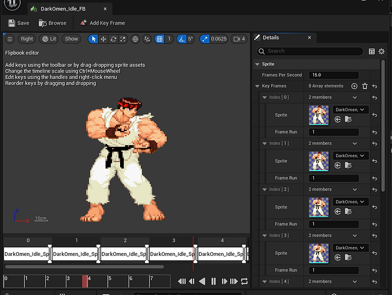Open property matrix table view icon
This screenshot has height=295, width=392.
372,51
